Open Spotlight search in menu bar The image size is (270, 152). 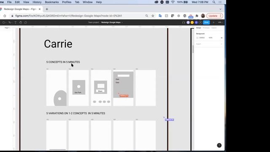pos(214,2)
